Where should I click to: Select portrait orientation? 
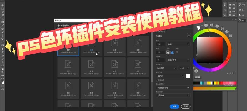click(x=168, y=52)
